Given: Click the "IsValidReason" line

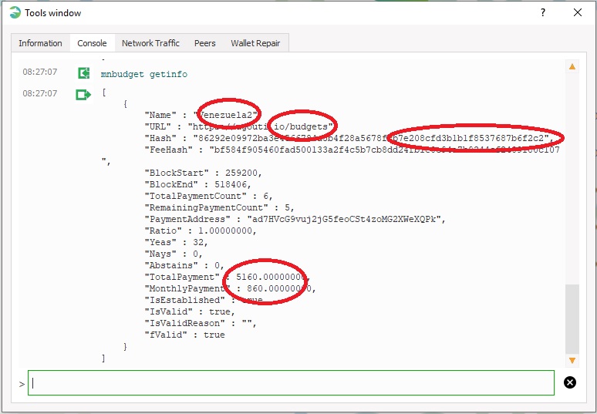Looking at the screenshot, I should [x=201, y=323].
